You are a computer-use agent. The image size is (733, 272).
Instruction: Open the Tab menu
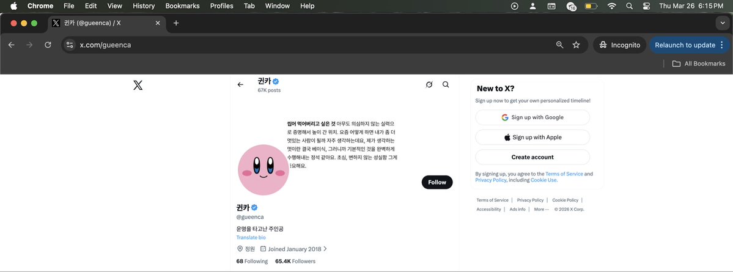coord(249,6)
